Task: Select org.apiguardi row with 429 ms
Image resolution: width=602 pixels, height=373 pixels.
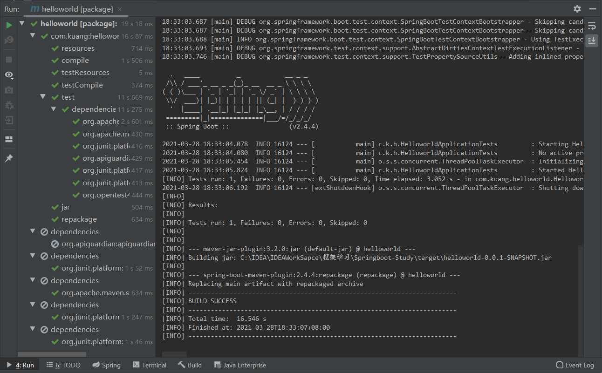Action: click(86, 158)
